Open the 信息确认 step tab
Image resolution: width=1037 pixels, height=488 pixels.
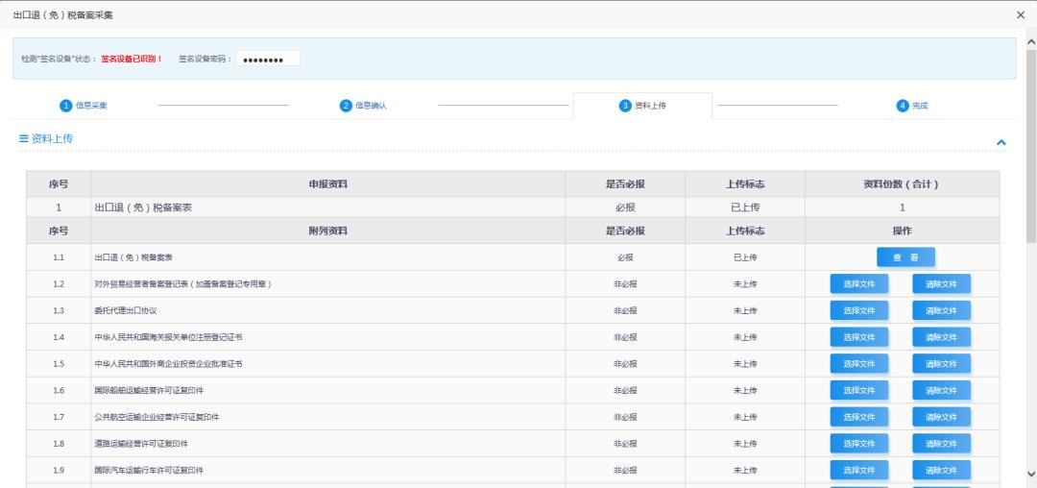coord(364,106)
